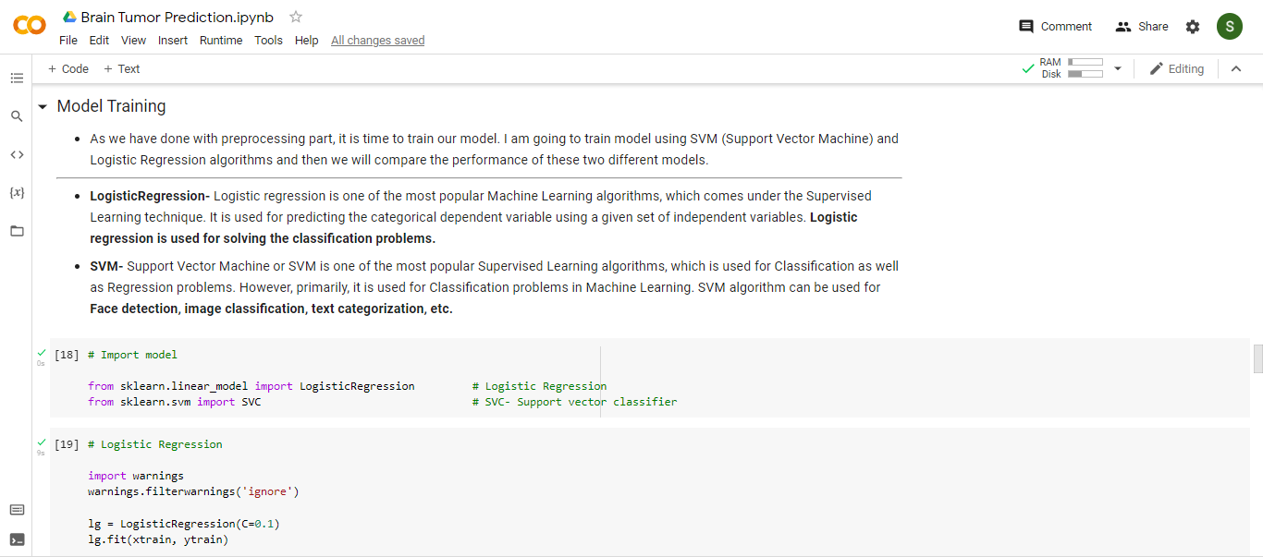Screen dimensions: 1263x557
Task: Open the Insert menu
Action: point(173,41)
